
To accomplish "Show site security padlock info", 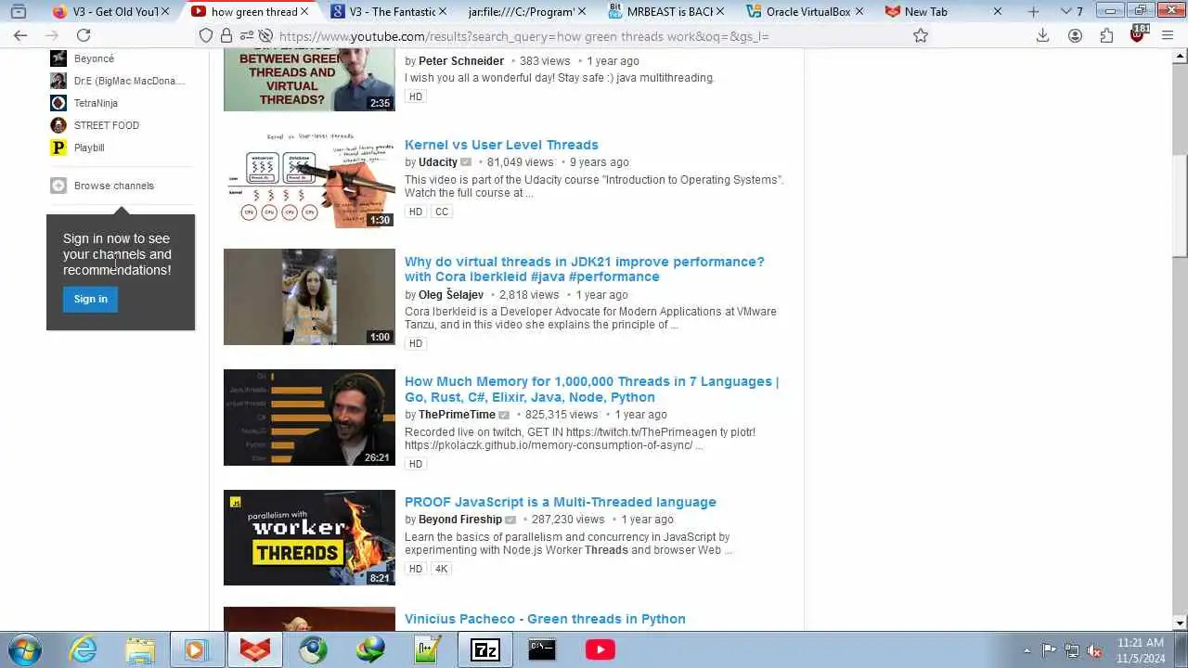I will tap(226, 36).
